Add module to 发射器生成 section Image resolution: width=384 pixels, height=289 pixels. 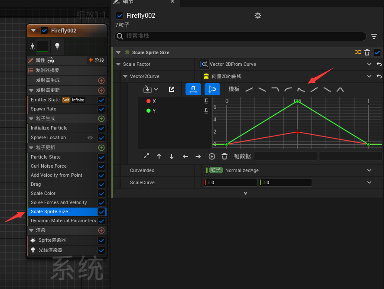tap(101, 80)
